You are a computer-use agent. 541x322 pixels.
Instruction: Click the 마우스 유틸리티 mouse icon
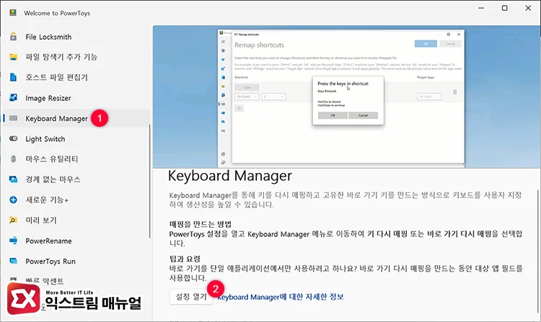pyautogui.click(x=13, y=158)
